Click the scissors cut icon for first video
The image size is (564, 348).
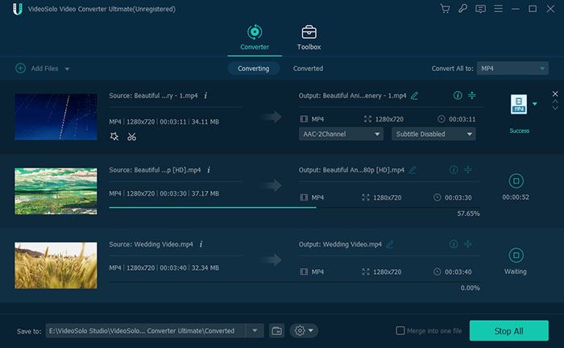click(131, 137)
